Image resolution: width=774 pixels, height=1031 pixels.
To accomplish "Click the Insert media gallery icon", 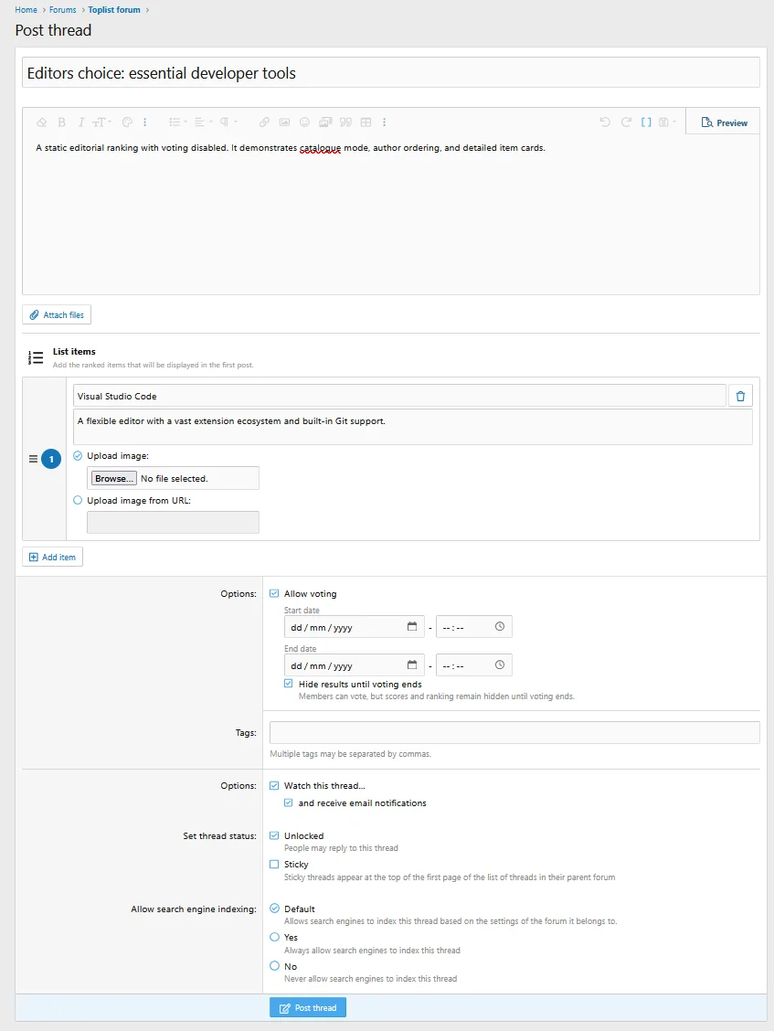I will (x=324, y=122).
